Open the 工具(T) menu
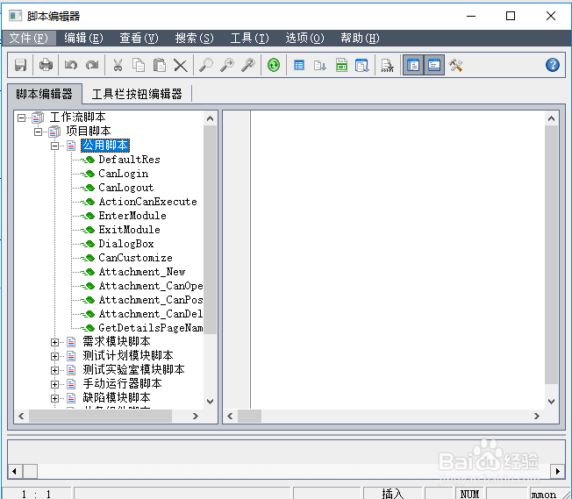This screenshot has height=499, width=572. pyautogui.click(x=249, y=38)
